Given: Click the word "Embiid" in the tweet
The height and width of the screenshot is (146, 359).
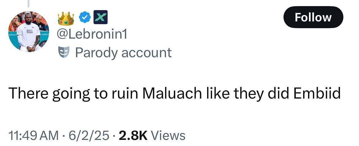Looking at the screenshot, I should 317,93.
